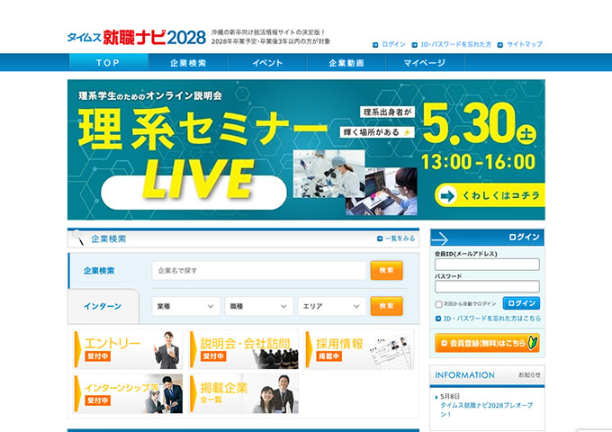Click the magnifying glass icon in 企業検索 header
The width and height of the screenshot is (612, 432).
(77, 238)
